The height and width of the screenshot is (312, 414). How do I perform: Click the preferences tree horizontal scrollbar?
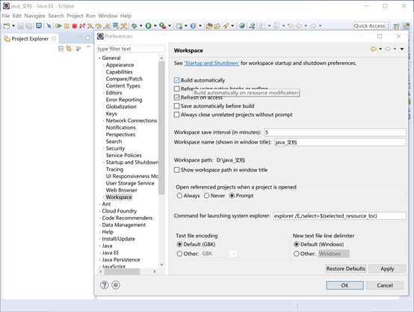[x=121, y=272]
